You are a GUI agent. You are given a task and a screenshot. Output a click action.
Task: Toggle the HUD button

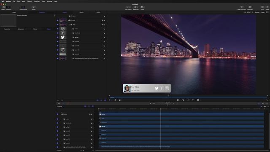click(262, 8)
